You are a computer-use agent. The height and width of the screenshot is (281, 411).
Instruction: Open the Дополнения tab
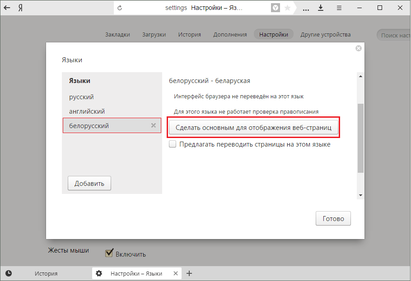230,35
